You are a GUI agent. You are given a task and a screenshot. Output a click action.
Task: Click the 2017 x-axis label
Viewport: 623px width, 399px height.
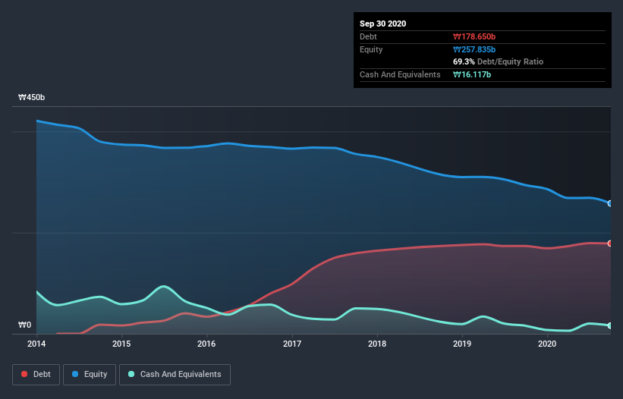[292, 344]
